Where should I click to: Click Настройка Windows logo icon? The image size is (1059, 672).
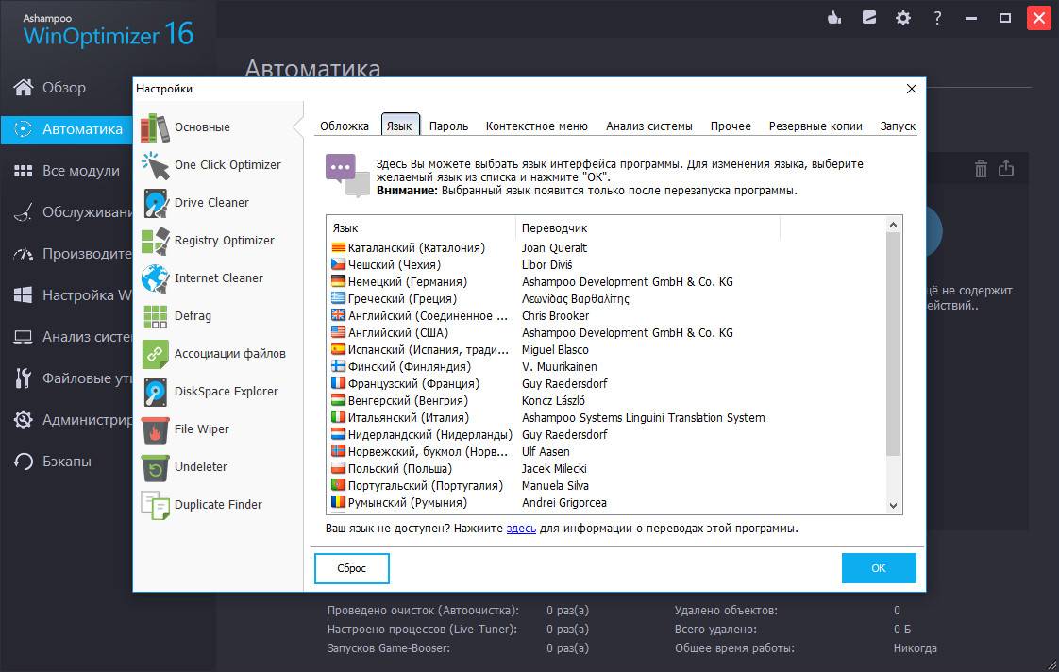[23, 295]
